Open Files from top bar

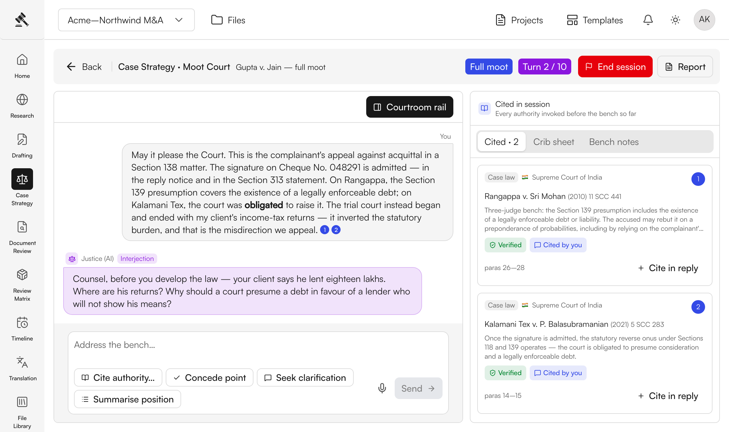click(x=228, y=20)
